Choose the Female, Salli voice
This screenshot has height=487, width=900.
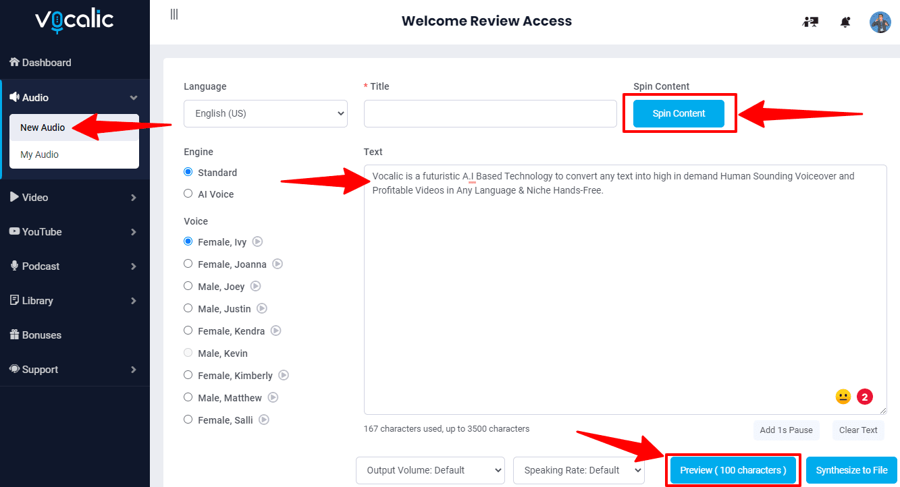tap(188, 420)
